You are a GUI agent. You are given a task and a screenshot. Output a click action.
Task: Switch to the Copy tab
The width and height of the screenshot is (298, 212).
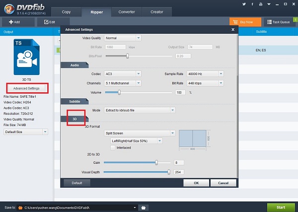[66, 12]
